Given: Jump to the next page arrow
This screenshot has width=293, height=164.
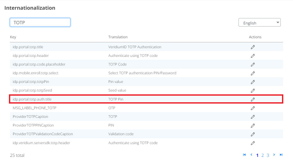Looking at the screenshot, I should click(274, 155).
